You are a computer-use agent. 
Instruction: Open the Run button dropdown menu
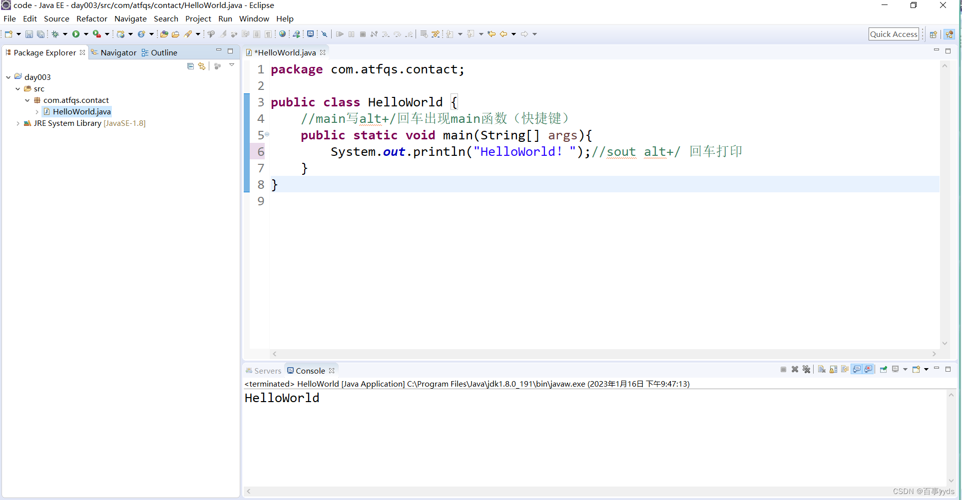point(85,34)
